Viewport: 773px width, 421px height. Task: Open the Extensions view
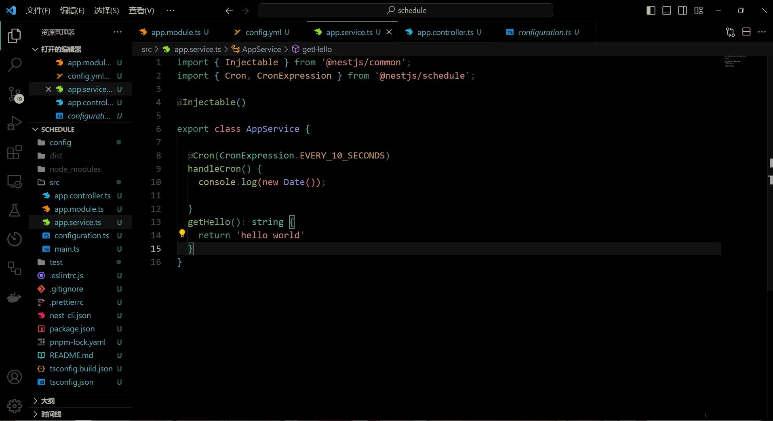tap(15, 152)
